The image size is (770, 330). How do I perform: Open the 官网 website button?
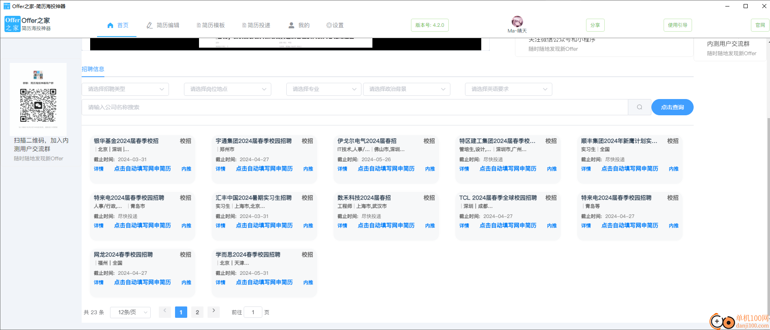pyautogui.click(x=760, y=25)
